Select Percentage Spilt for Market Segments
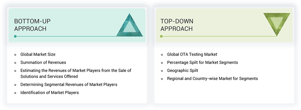The height and width of the screenshot is (110, 301). (202, 62)
